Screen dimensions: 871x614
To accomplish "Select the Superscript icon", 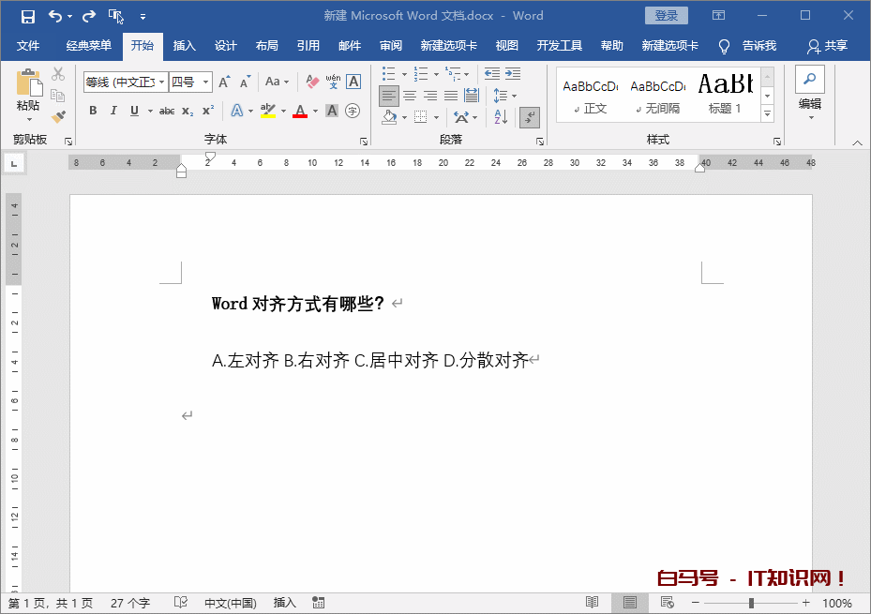I will [x=207, y=110].
